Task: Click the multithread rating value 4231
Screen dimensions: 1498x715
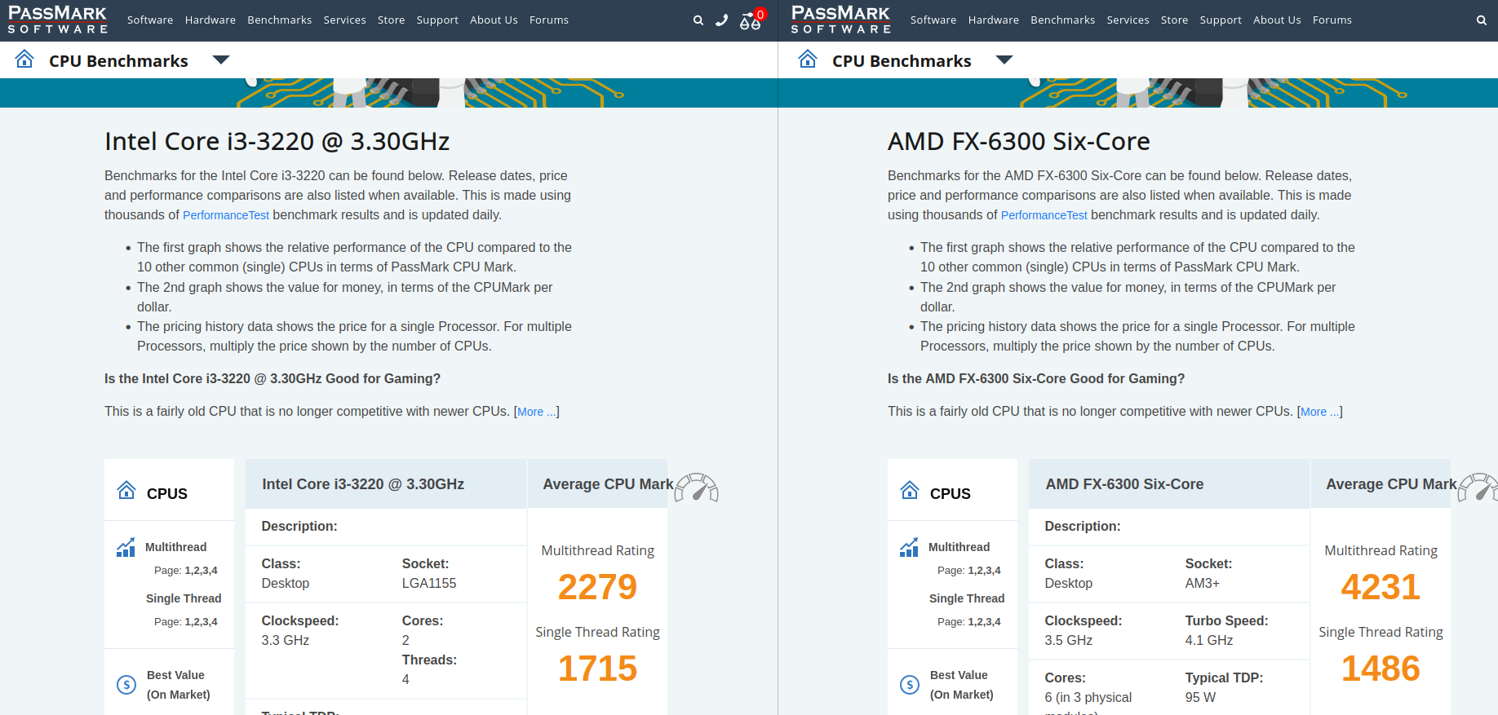Action: click(1381, 587)
